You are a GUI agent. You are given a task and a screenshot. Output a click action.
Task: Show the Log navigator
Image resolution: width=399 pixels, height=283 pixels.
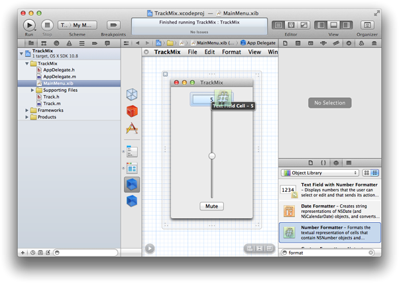[x=107, y=43]
